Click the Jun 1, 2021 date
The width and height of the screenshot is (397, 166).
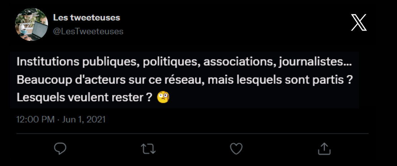pos(85,119)
